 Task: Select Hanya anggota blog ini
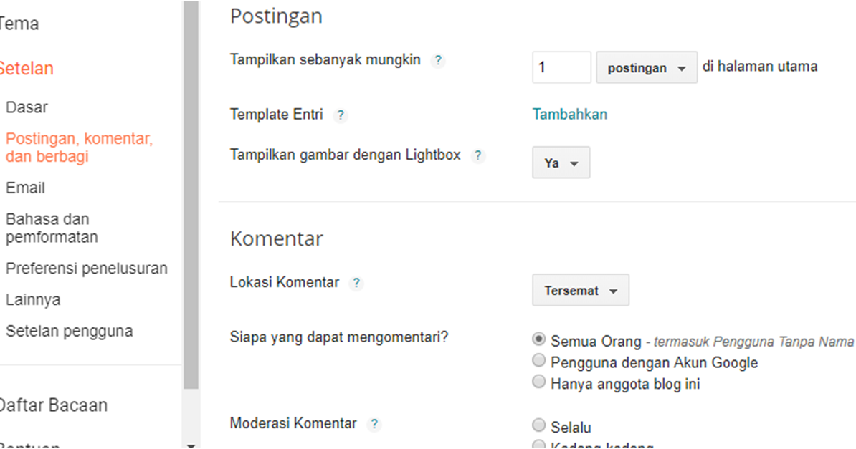539,382
